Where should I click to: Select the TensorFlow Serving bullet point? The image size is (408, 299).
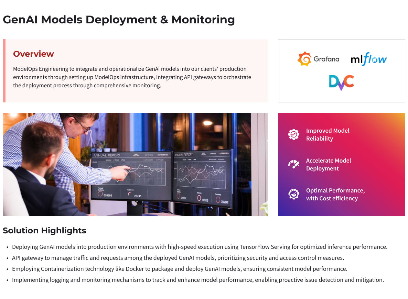pos(200,246)
